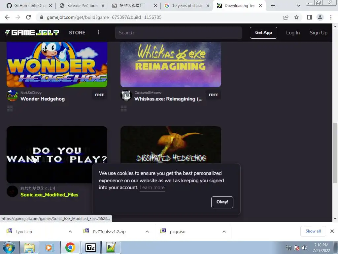This screenshot has height=254, width=338.
Task: Open the Whiskas.exe: Reimagining title link
Action: tap(168, 99)
